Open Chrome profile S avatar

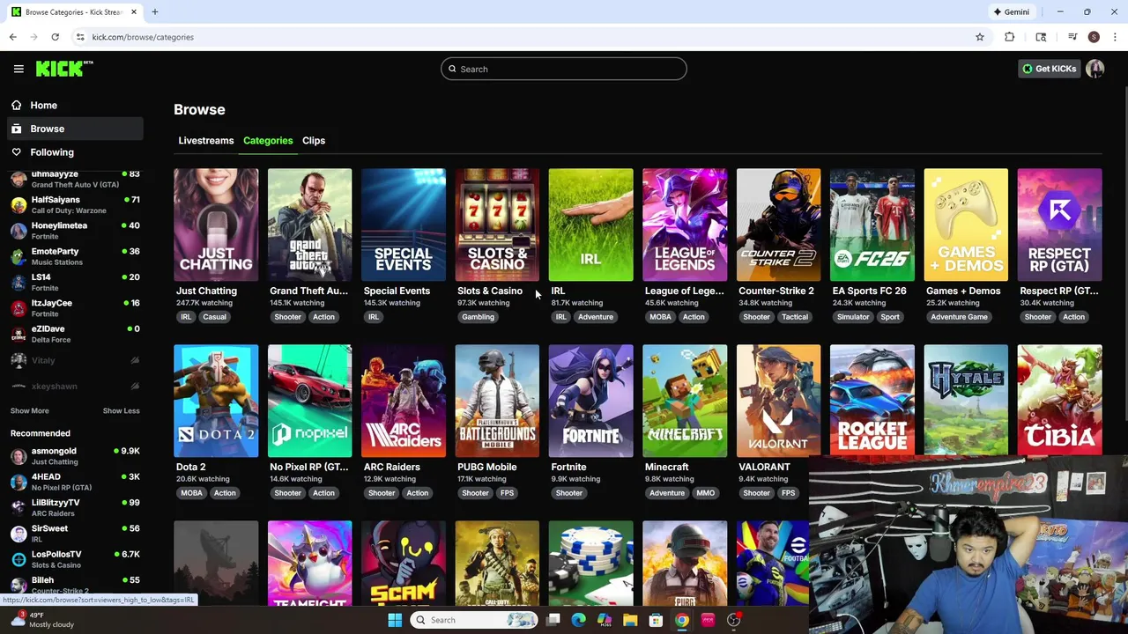click(1094, 37)
